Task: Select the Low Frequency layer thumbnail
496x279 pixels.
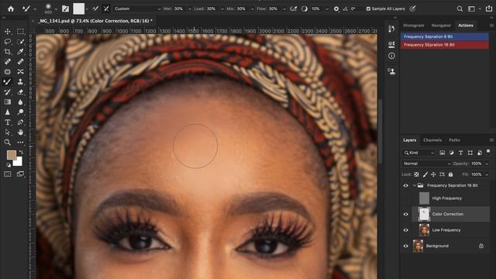Action: pos(424,230)
